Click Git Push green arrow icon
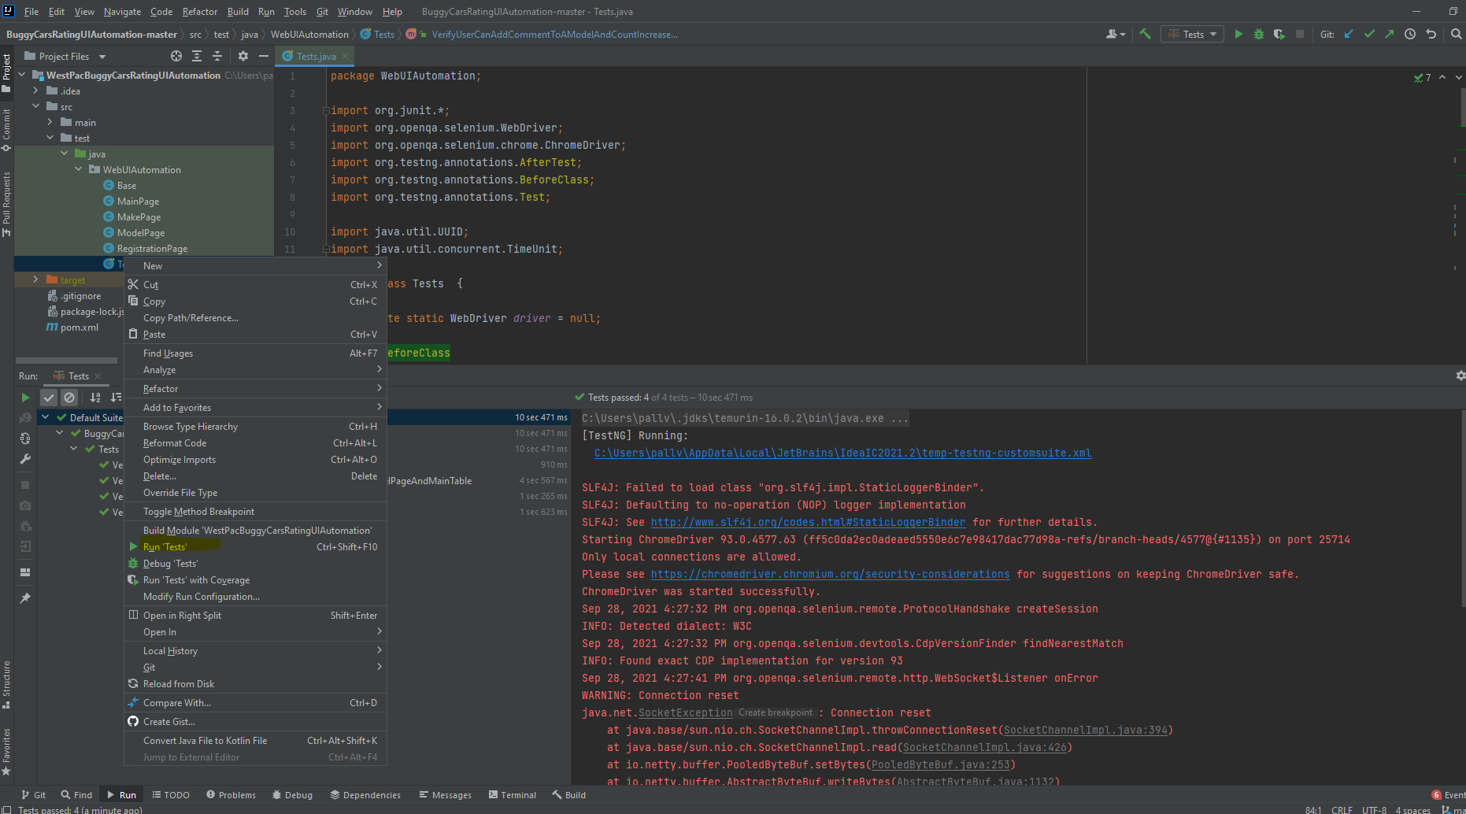 point(1389,34)
